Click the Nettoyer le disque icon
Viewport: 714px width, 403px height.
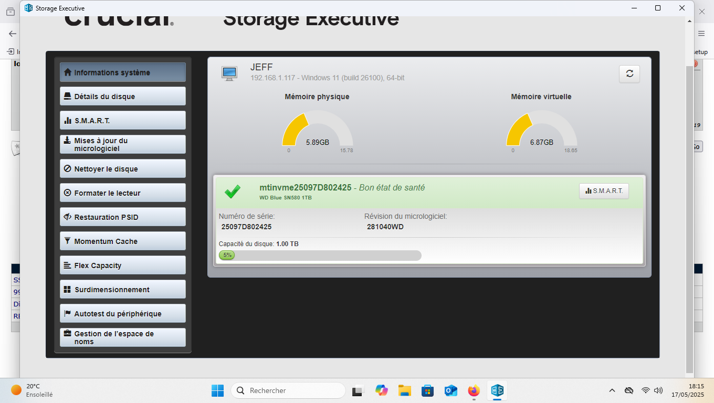pos(67,169)
